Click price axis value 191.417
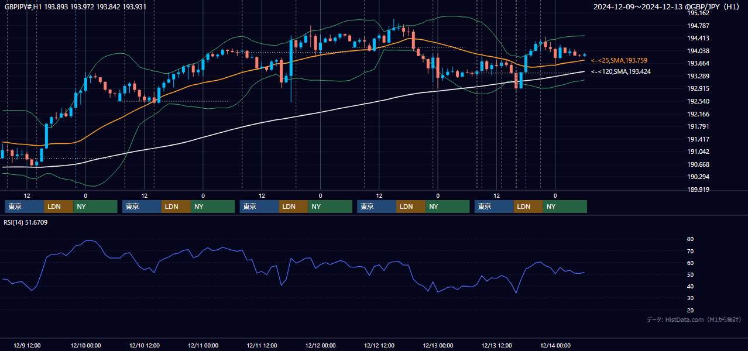This screenshot has width=748, height=351. click(x=698, y=139)
